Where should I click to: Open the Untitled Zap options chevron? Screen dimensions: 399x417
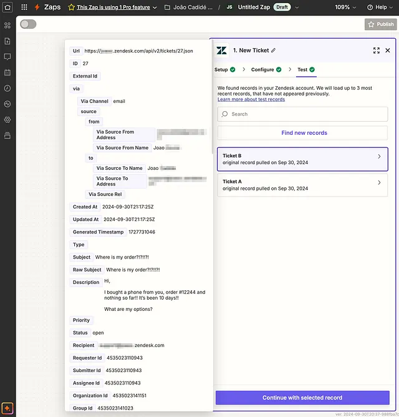(x=297, y=7)
